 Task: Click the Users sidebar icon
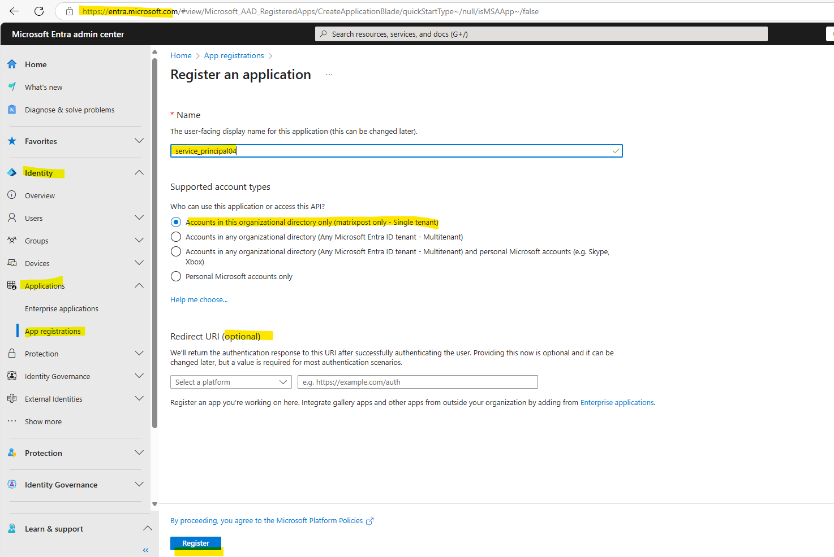(12, 217)
